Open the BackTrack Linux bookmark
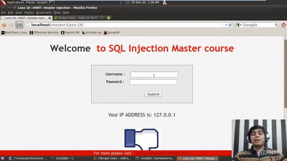The height and width of the screenshot is (161, 287). pos(14,33)
